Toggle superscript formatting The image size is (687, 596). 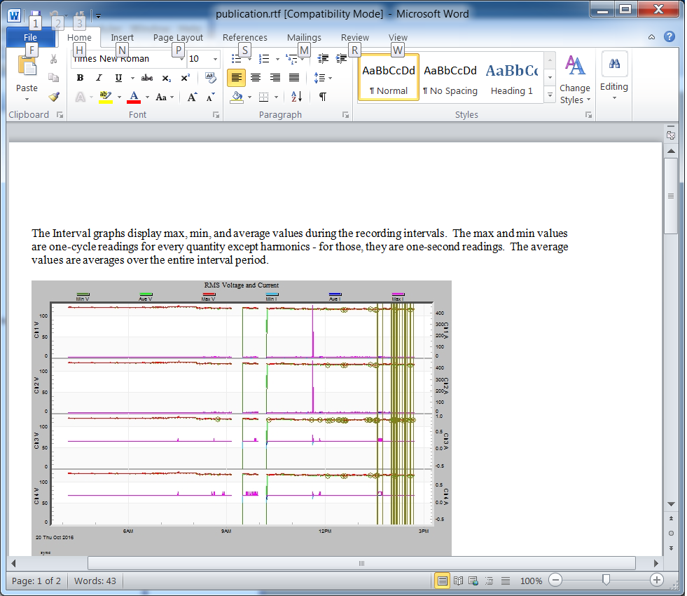[184, 78]
